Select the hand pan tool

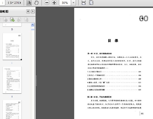(x=36, y=3)
